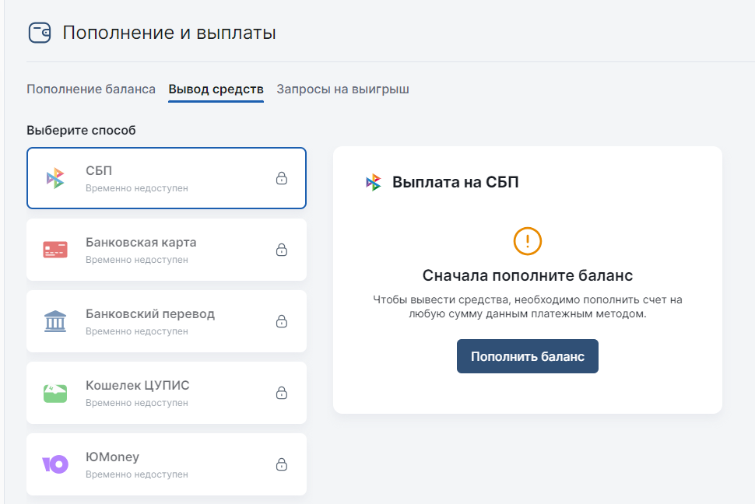Click the purple ЮMoney logo icon
The image size is (755, 504).
click(x=55, y=464)
